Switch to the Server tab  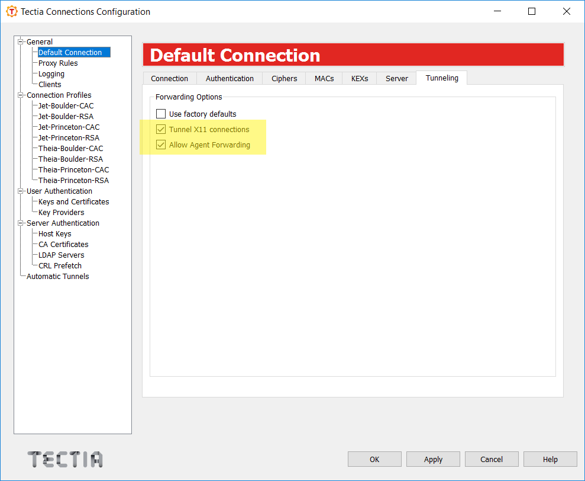tap(396, 78)
